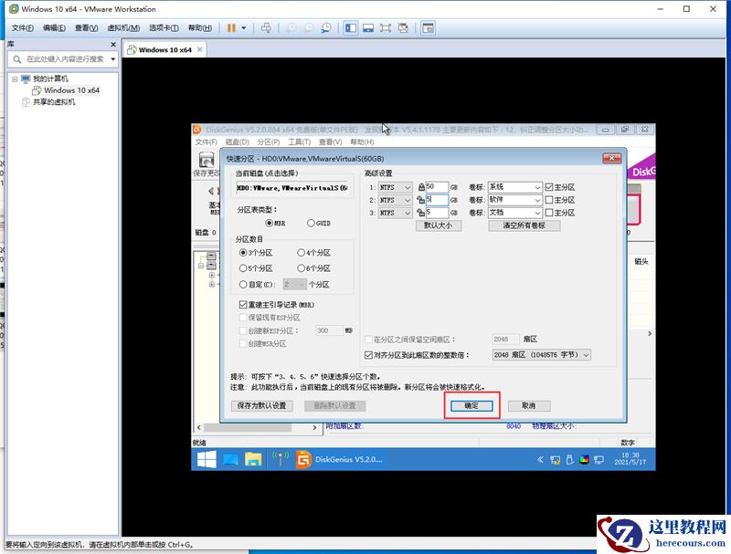This screenshot has height=554, width=731.
Task: Click the library search input field
Action: point(64,59)
